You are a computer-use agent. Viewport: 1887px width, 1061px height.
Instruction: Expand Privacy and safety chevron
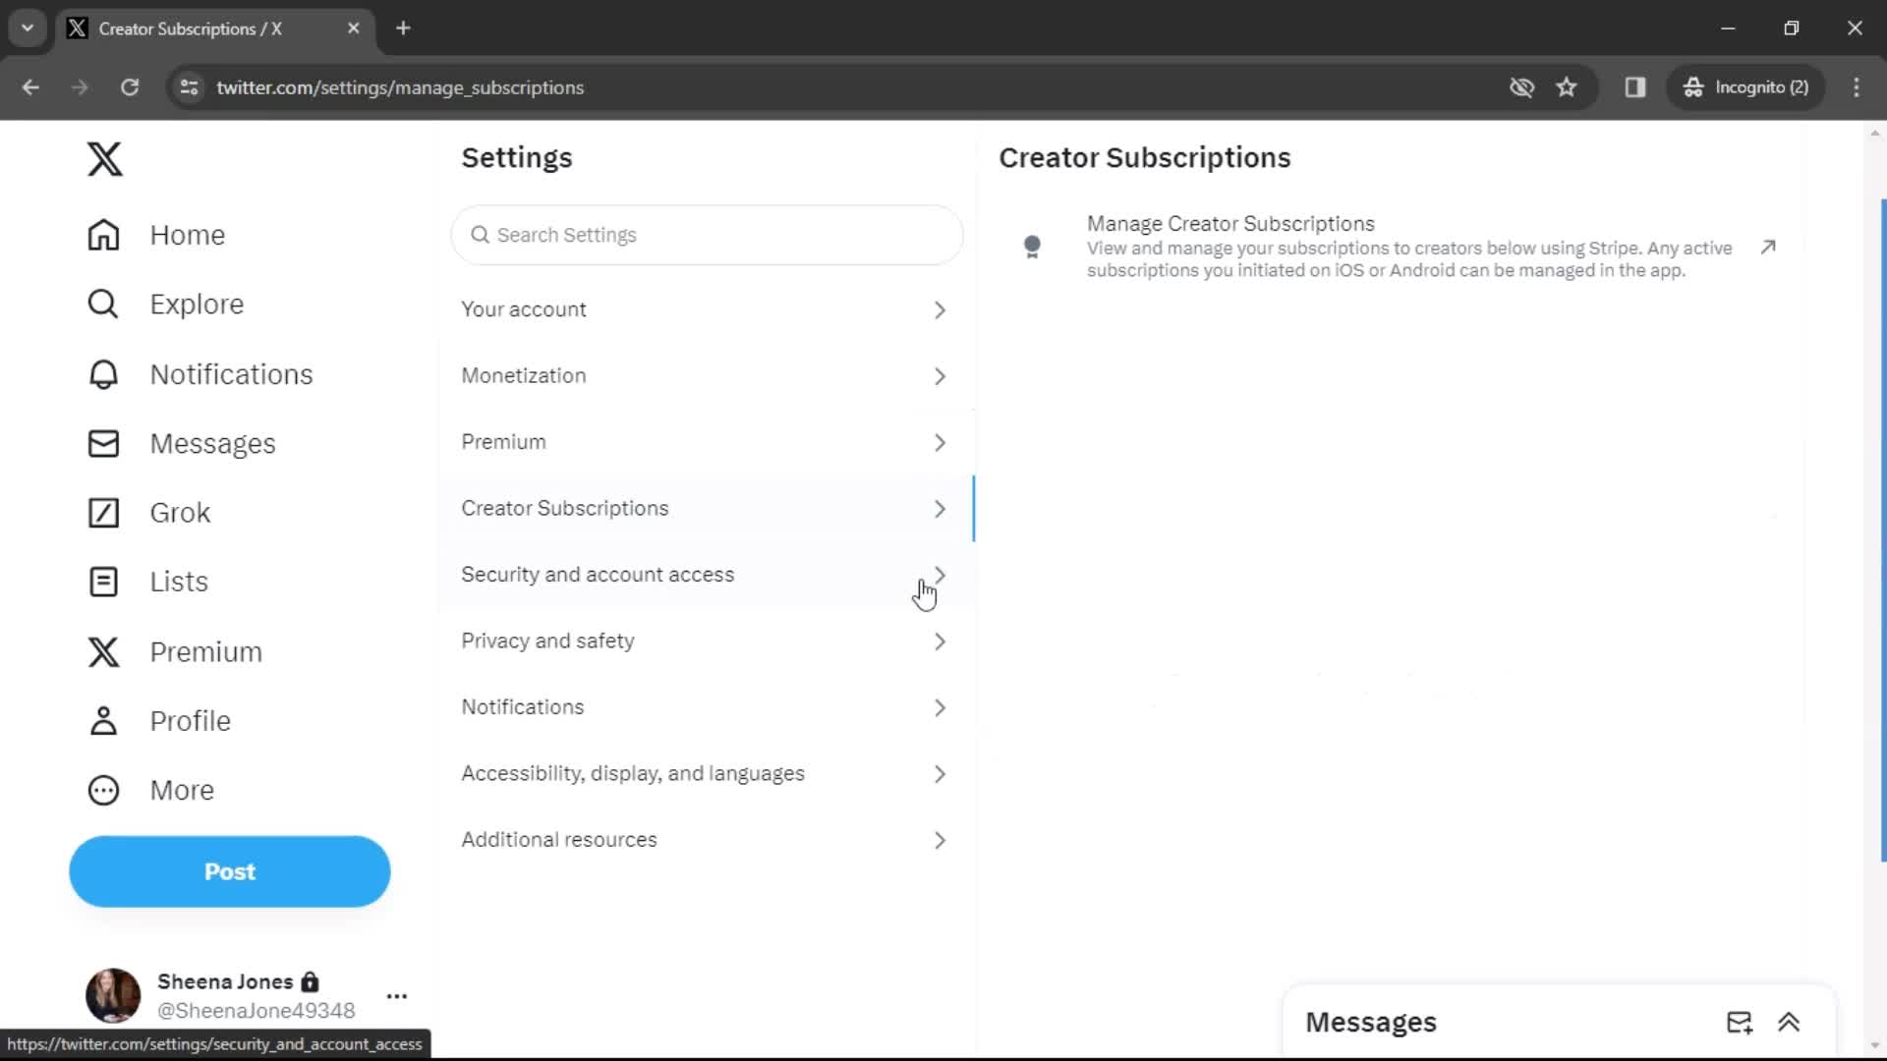(x=940, y=642)
